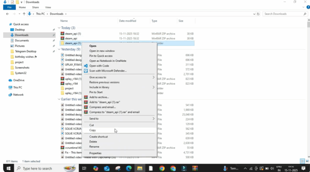Choose Copy from context menu
The height and width of the screenshot is (172, 310).
(x=93, y=130)
